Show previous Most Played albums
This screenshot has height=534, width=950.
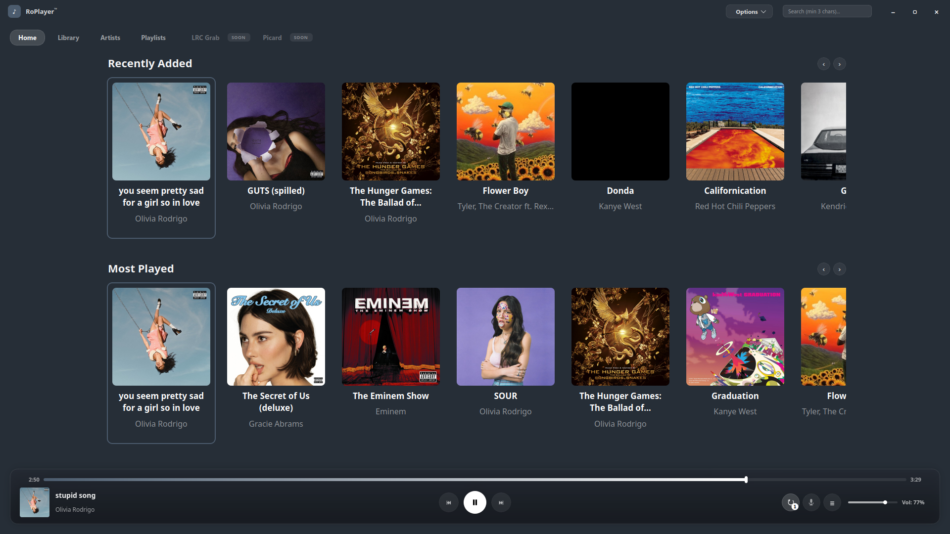click(x=824, y=269)
